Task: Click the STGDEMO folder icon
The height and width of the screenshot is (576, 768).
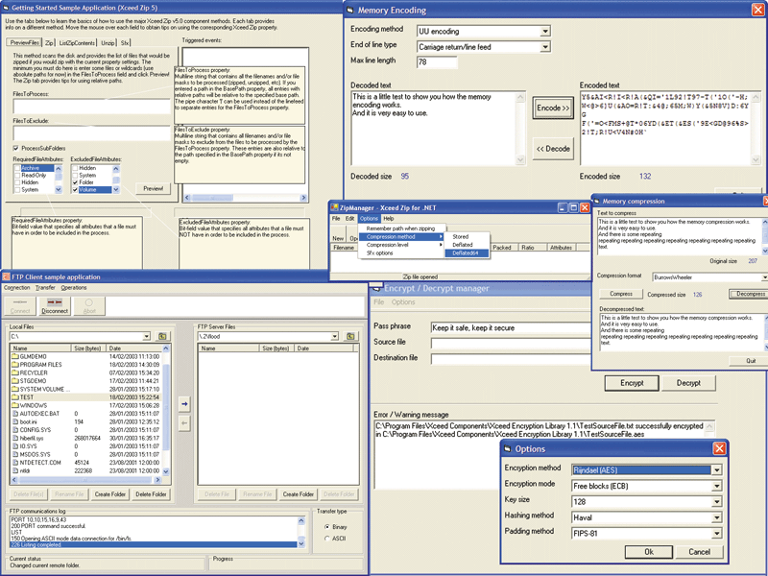Action: (x=15, y=381)
